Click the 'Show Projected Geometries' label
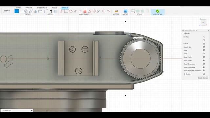The height and width of the screenshot is (118, 210). [192, 71]
